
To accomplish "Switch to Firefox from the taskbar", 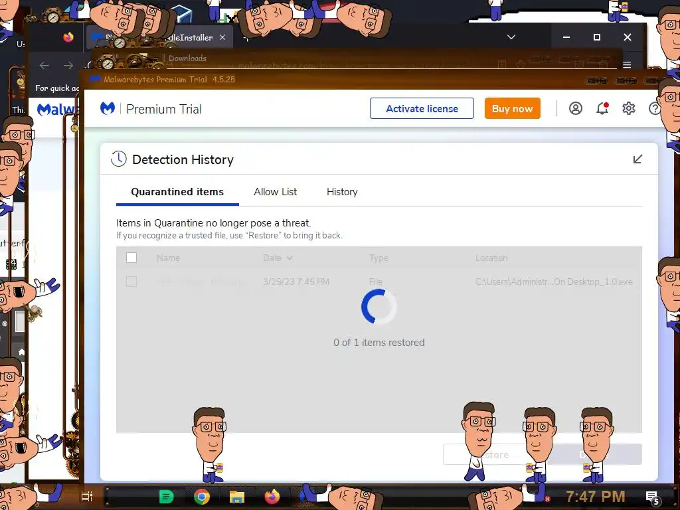I will click(272, 497).
